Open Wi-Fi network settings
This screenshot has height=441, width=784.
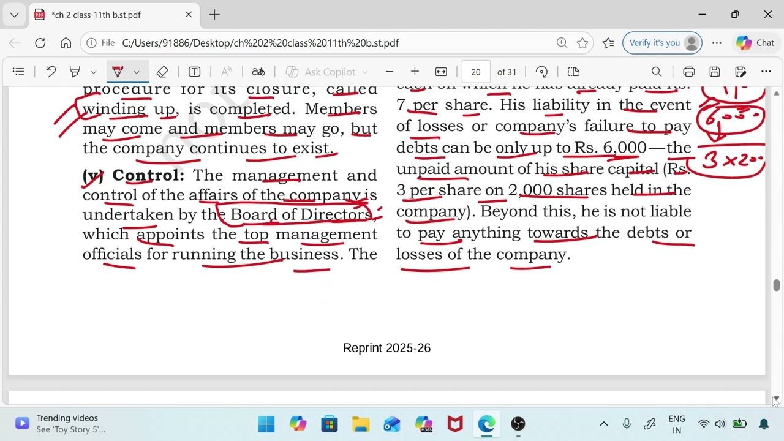pos(704,424)
